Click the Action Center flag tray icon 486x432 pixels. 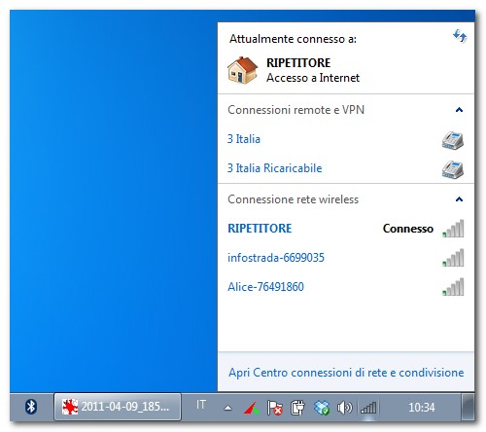274,408
